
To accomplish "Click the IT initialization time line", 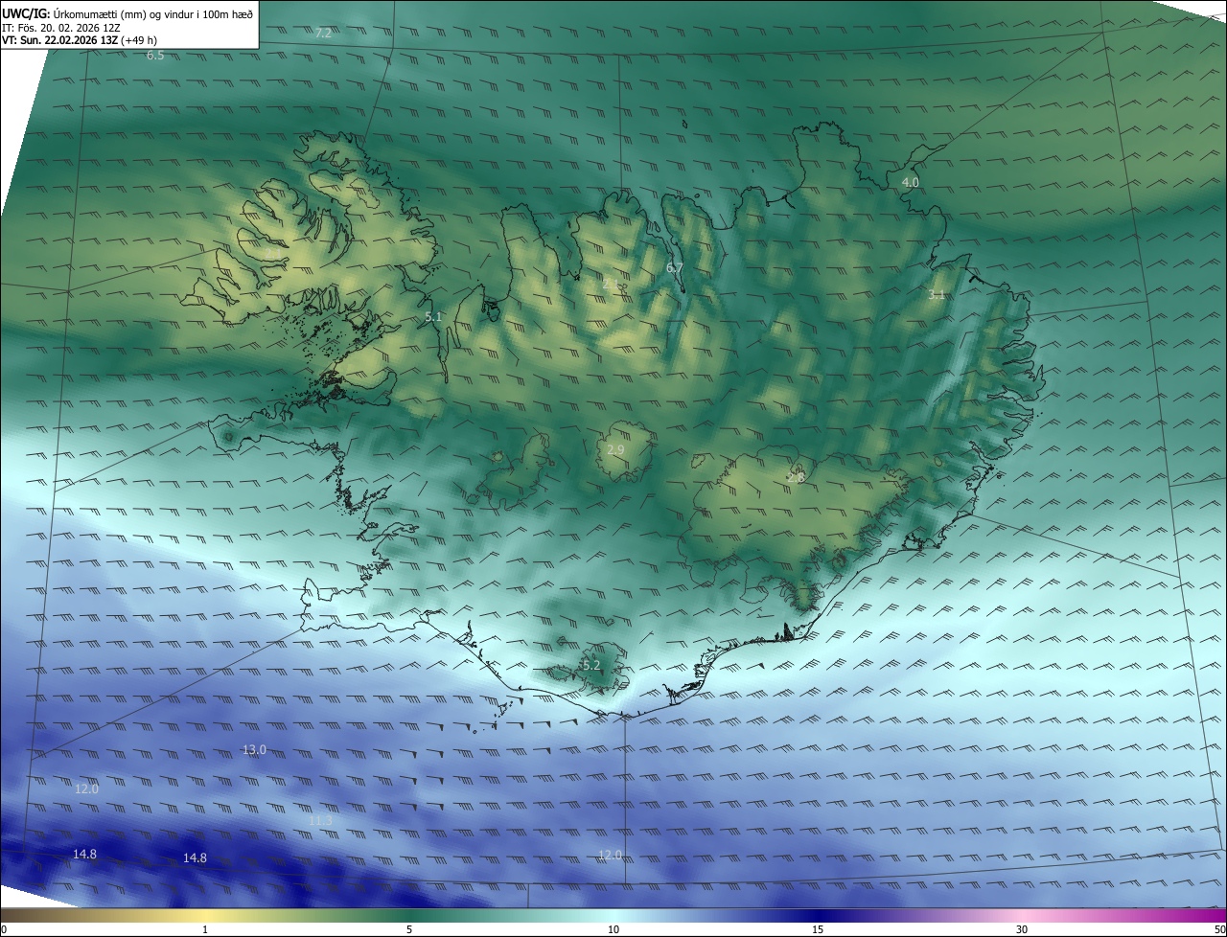I will [60, 27].
